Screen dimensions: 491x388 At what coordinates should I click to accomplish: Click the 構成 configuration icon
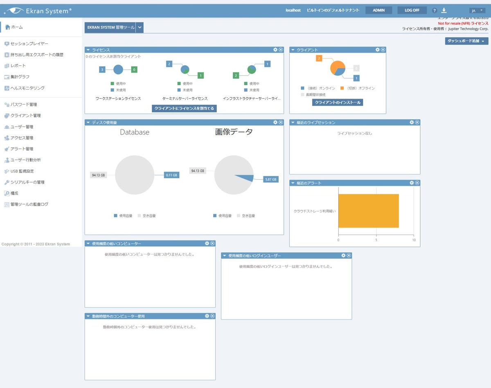[7, 193]
